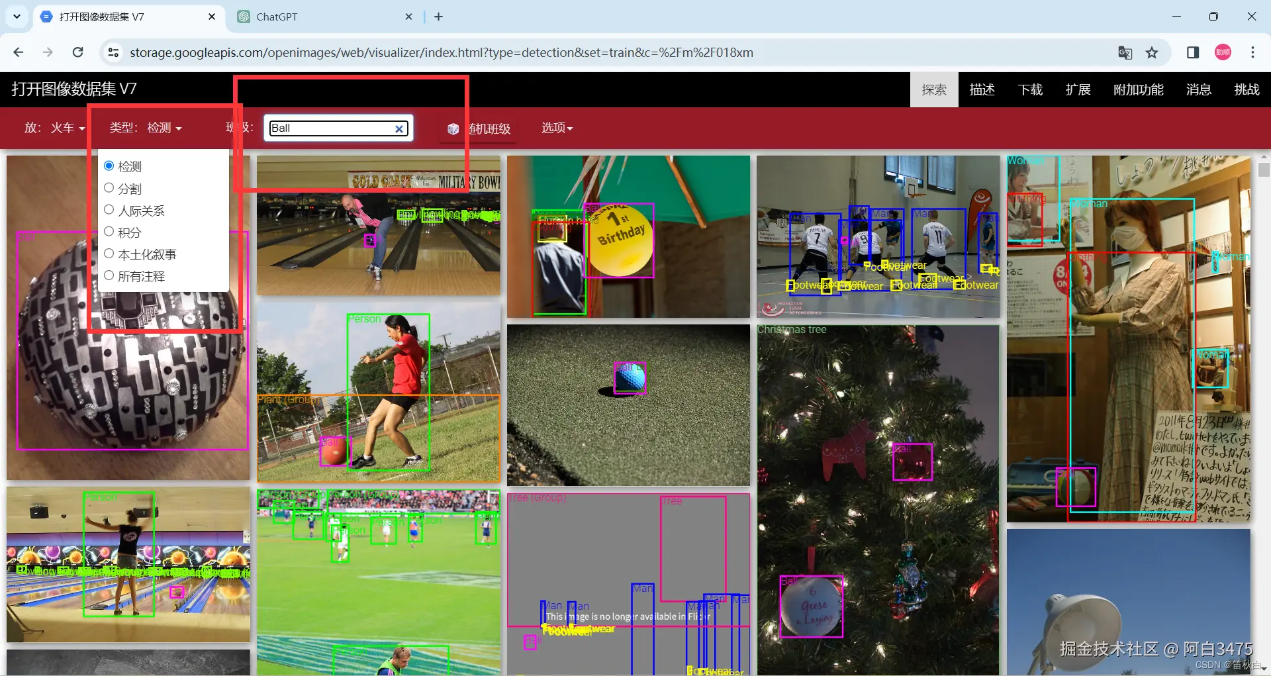Focus the browser address bar URL
Viewport: 1271px width, 676px height.
click(x=442, y=52)
